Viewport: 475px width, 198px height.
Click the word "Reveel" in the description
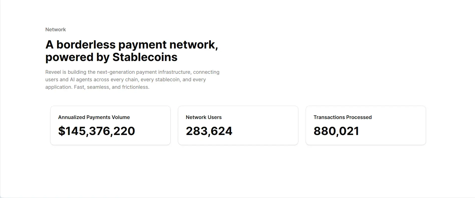click(x=53, y=72)
